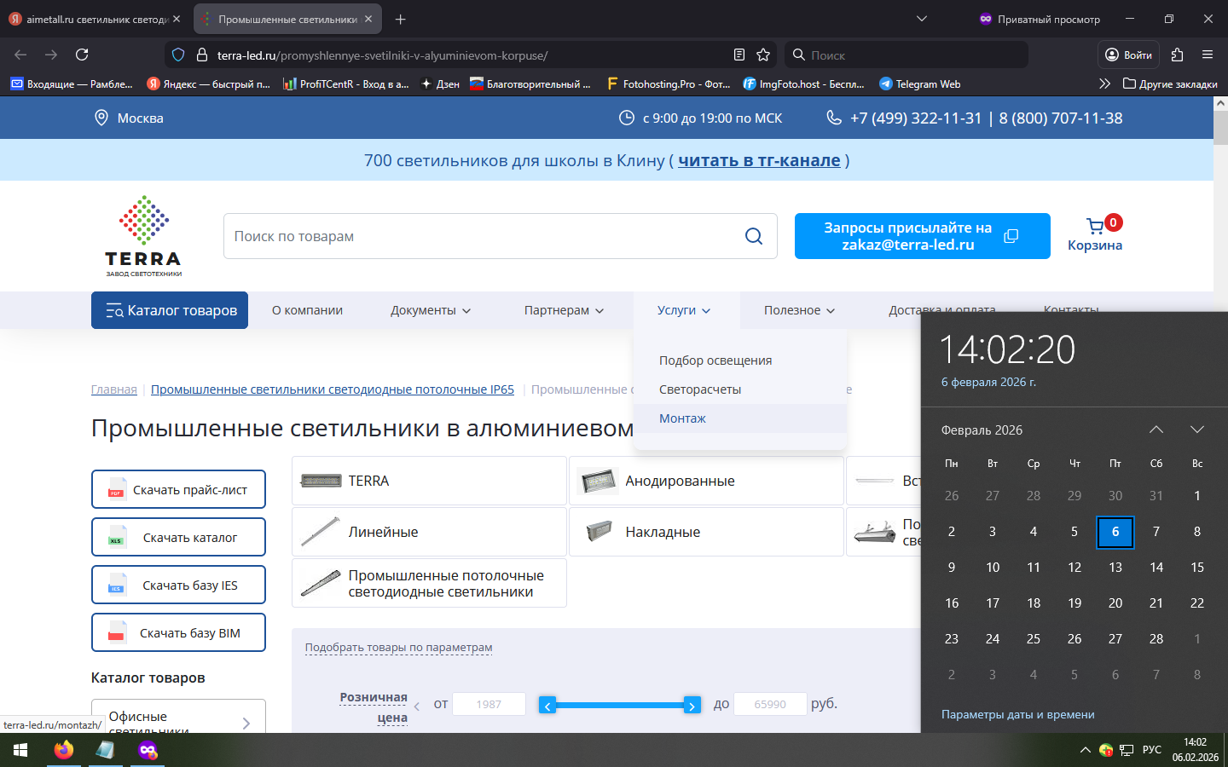
Task: Open the читать в тг-канале link
Action: [x=759, y=160]
